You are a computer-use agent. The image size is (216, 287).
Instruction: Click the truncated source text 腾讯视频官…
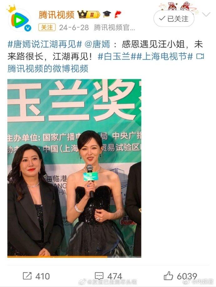pos(115,28)
